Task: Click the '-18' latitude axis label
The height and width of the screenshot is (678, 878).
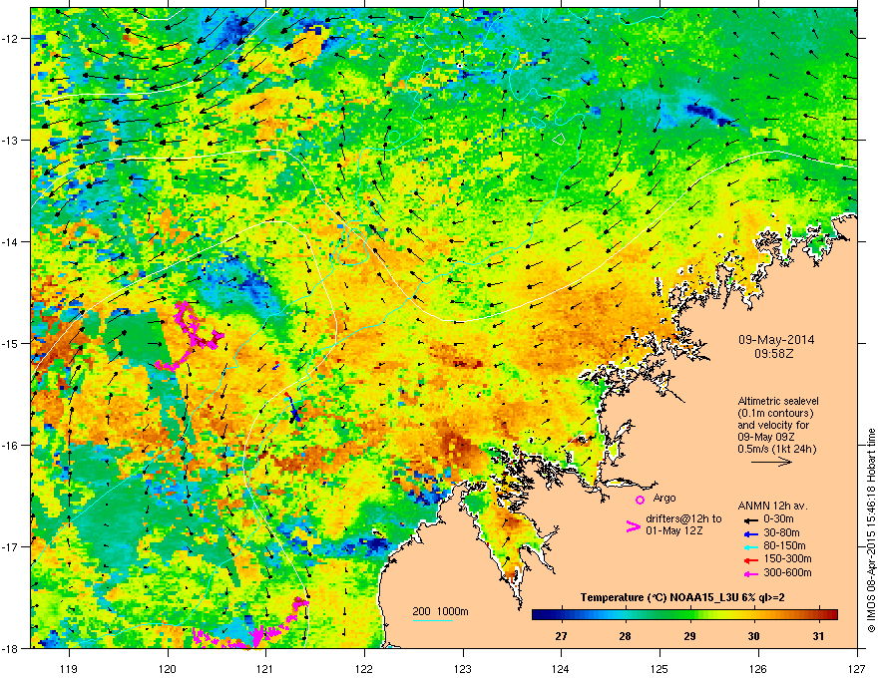Action: pyautogui.click(x=11, y=648)
